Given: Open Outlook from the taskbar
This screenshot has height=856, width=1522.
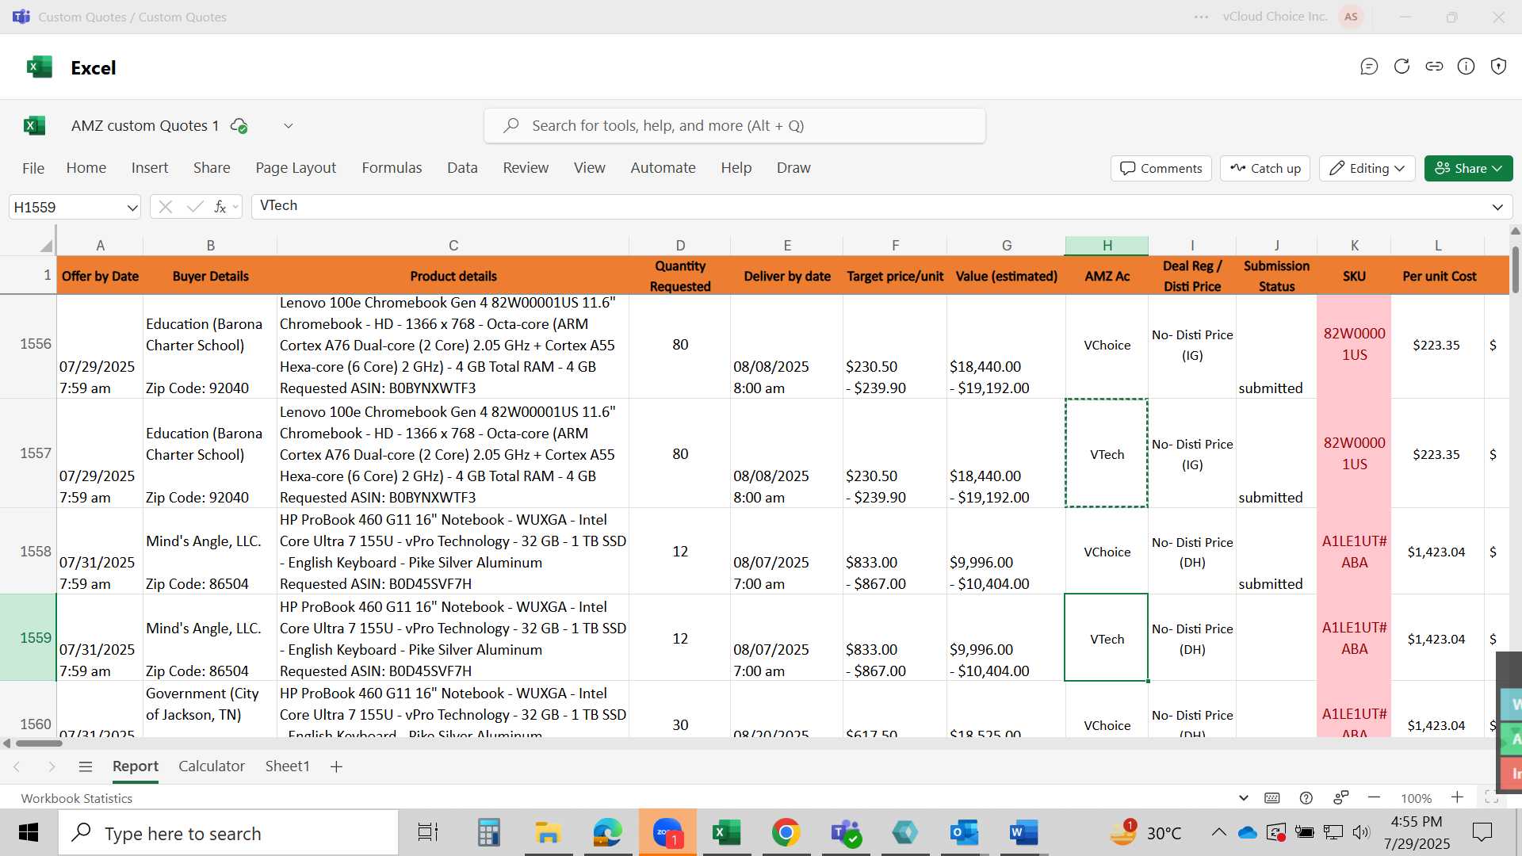Looking at the screenshot, I should coord(964,832).
